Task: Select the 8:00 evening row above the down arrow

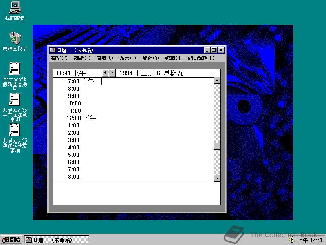Action: (134, 177)
